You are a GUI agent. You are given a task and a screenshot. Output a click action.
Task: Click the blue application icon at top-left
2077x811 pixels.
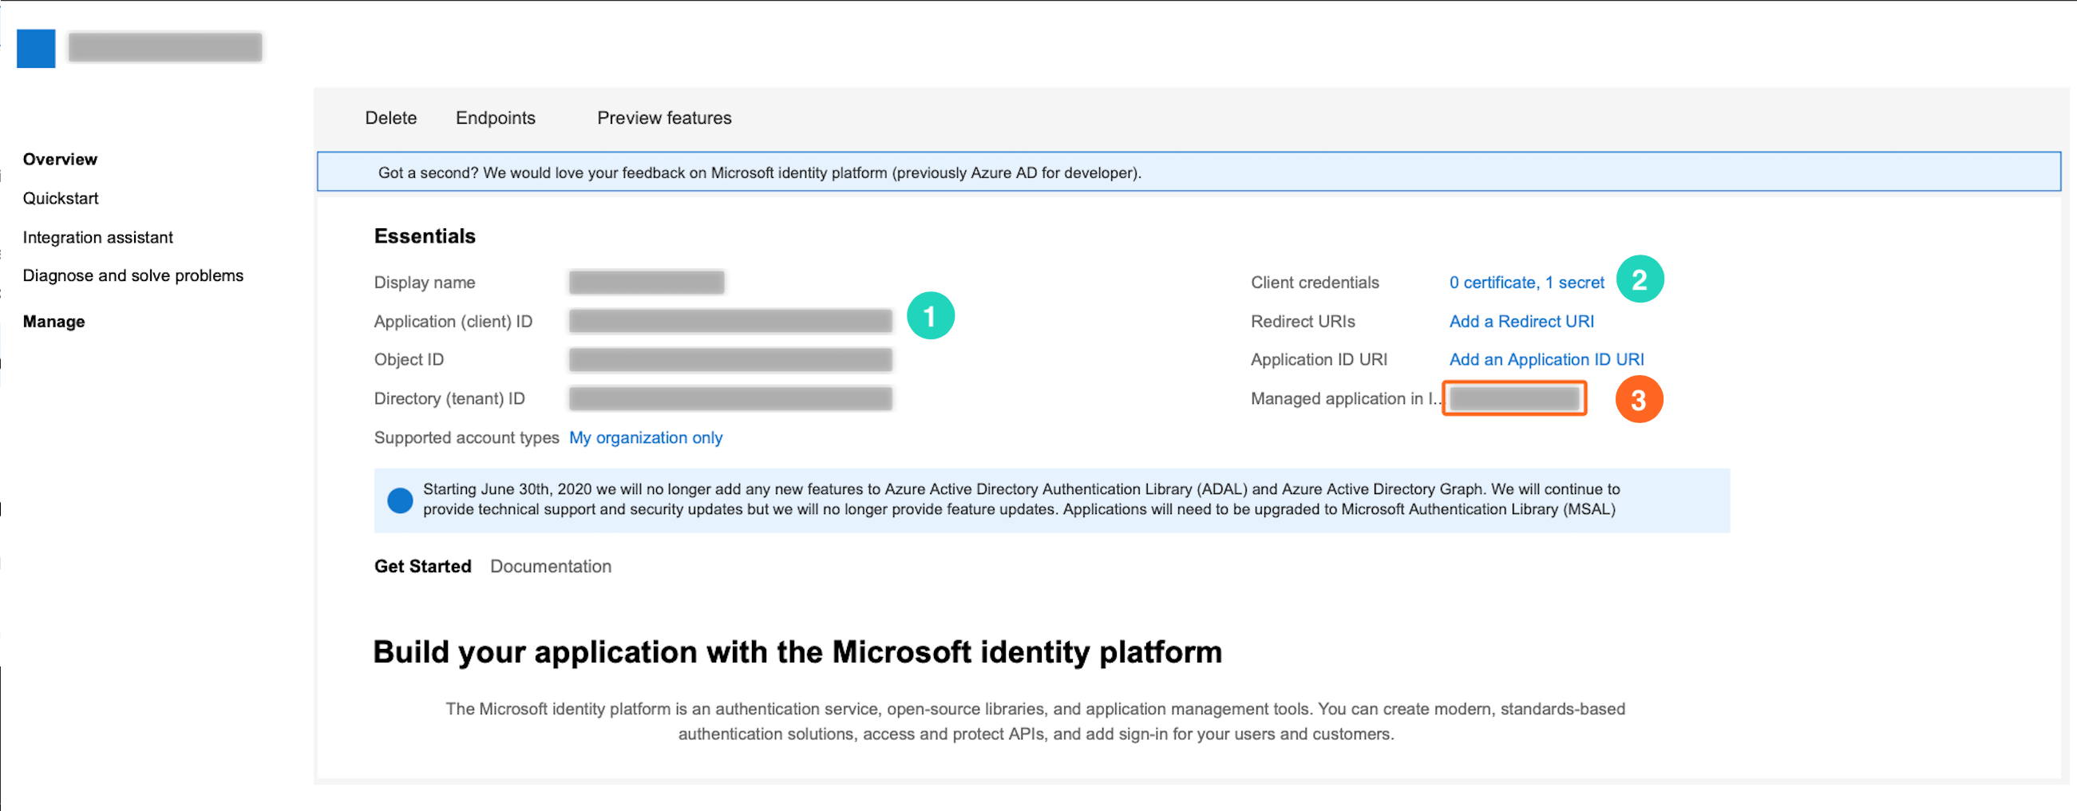pyautogui.click(x=35, y=49)
